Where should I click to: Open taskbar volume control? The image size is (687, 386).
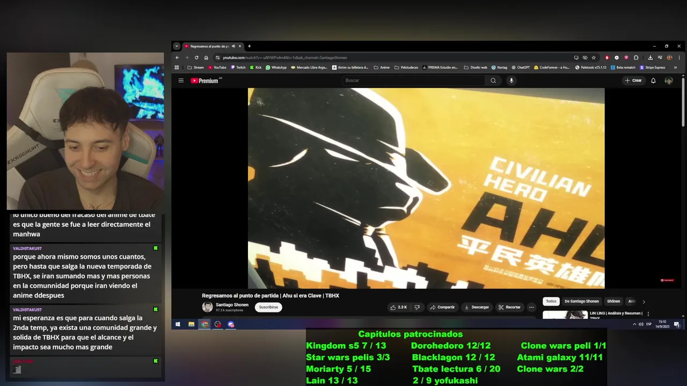coord(641,324)
